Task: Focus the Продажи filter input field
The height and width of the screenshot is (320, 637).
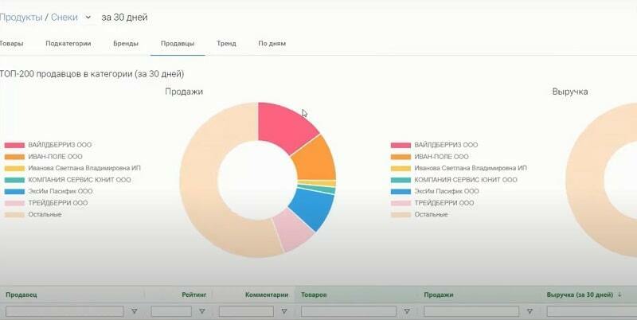Action: pos(471,311)
